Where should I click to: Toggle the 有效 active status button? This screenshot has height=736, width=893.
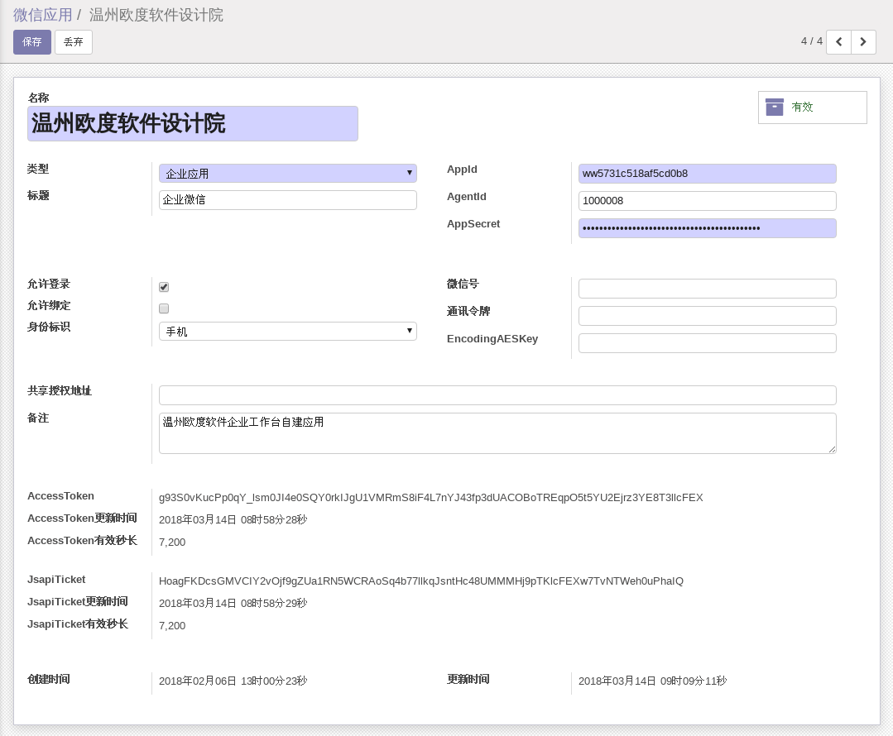click(x=812, y=107)
